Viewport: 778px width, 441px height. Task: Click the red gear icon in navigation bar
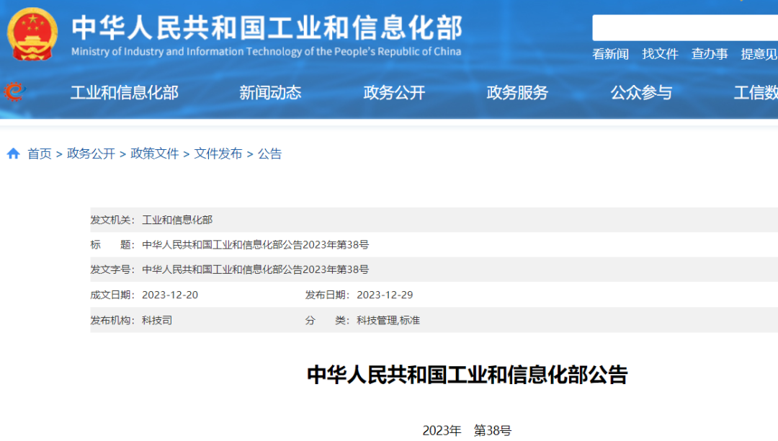pos(14,92)
